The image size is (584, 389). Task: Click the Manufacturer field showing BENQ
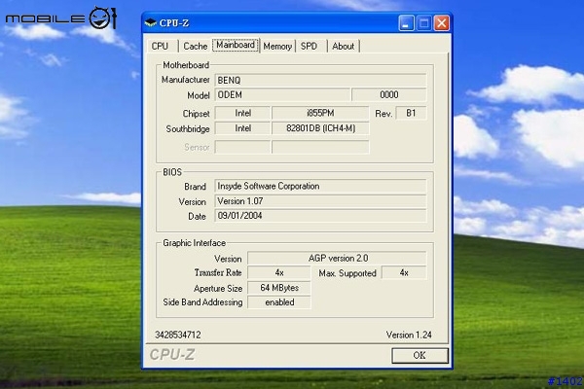click(320, 80)
